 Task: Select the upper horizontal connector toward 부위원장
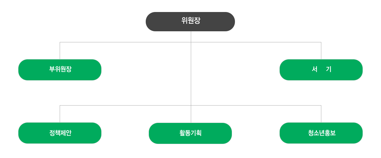[x=125, y=42]
